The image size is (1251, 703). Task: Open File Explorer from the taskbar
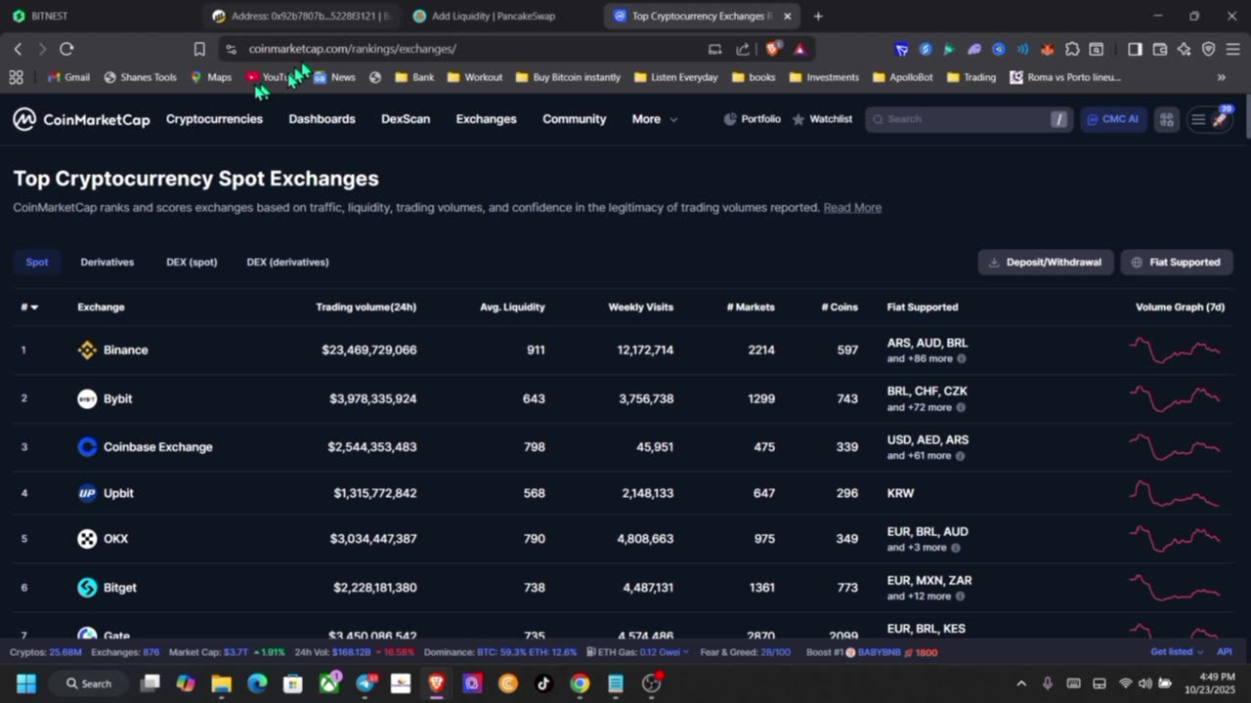[221, 683]
